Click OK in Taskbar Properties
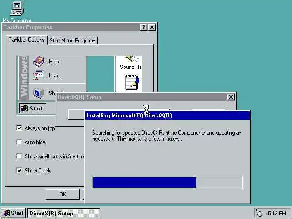The width and height of the screenshot is (292, 219). tap(63, 194)
